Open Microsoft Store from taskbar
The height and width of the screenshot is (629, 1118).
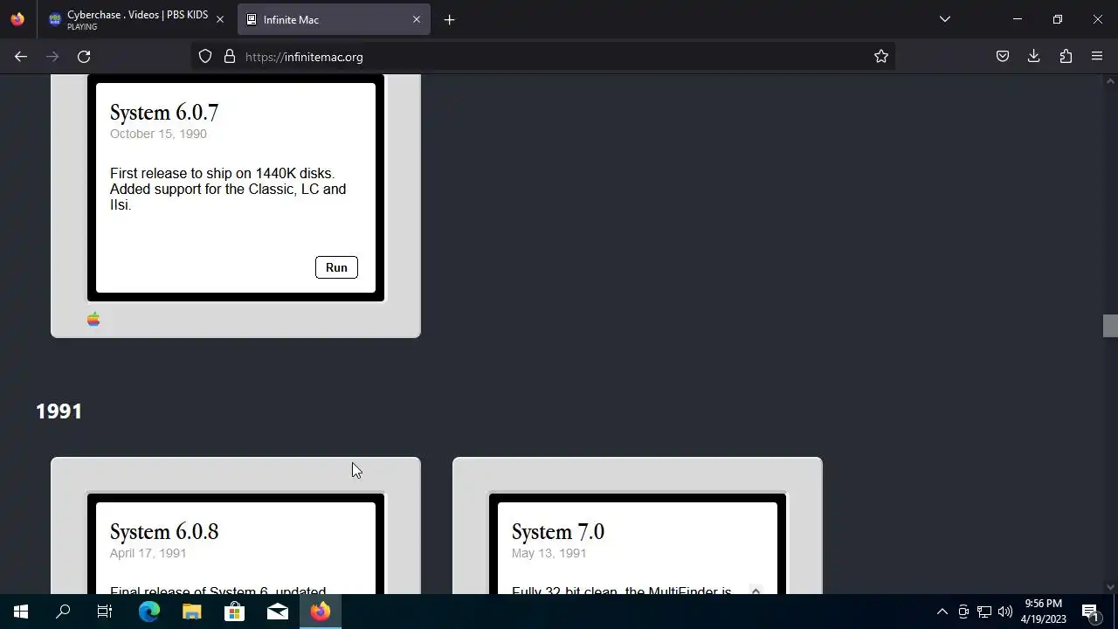tap(234, 612)
